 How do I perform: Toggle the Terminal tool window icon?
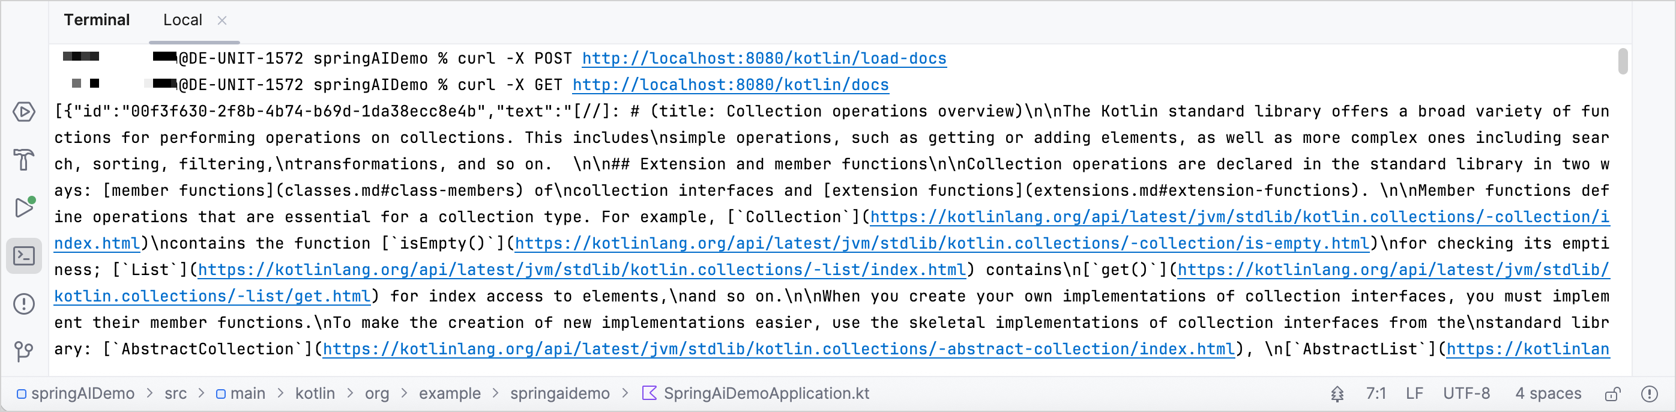(24, 256)
